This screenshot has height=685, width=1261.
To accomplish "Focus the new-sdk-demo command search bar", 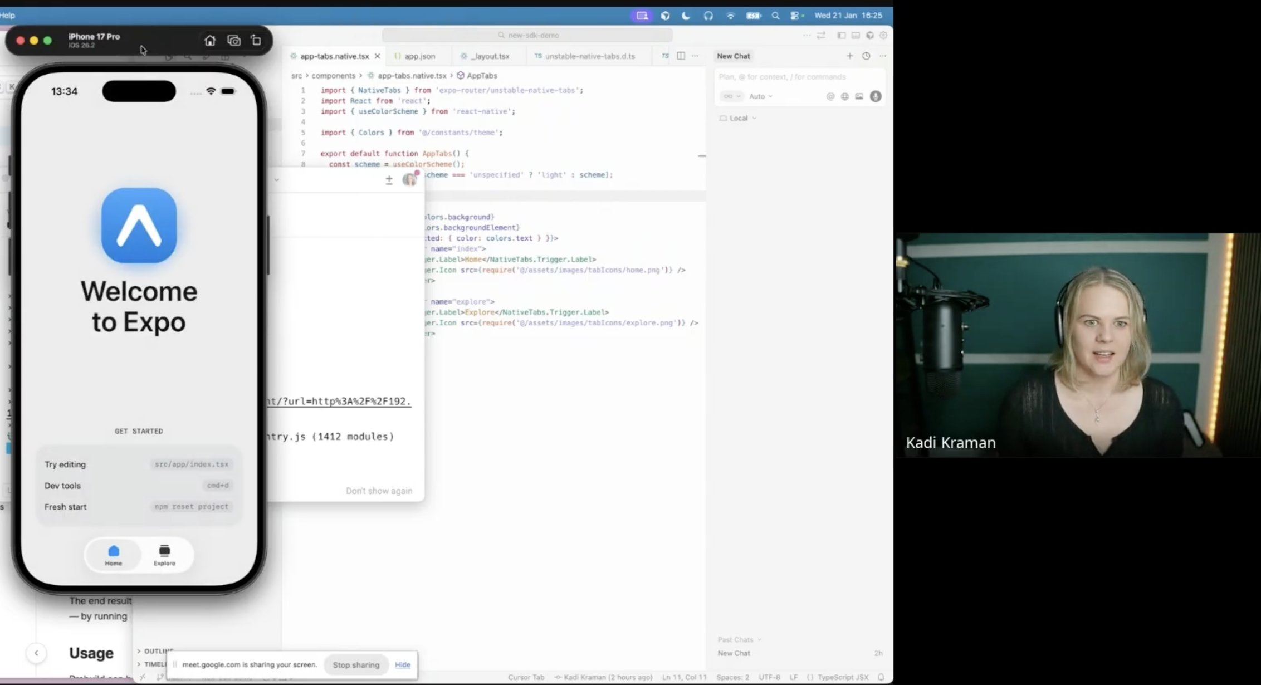I will [527, 35].
